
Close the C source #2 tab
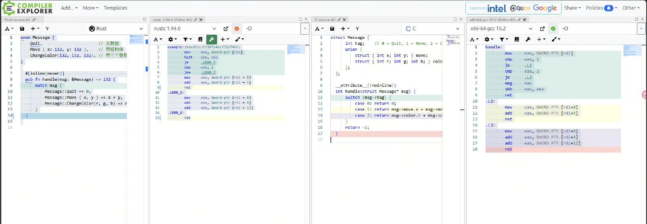tap(345, 19)
